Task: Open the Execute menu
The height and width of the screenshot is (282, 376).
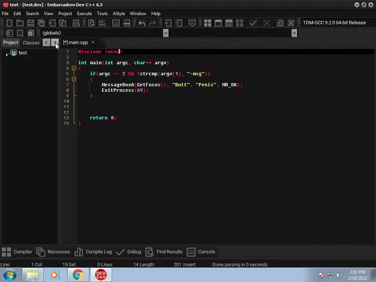Action: pyautogui.click(x=84, y=14)
